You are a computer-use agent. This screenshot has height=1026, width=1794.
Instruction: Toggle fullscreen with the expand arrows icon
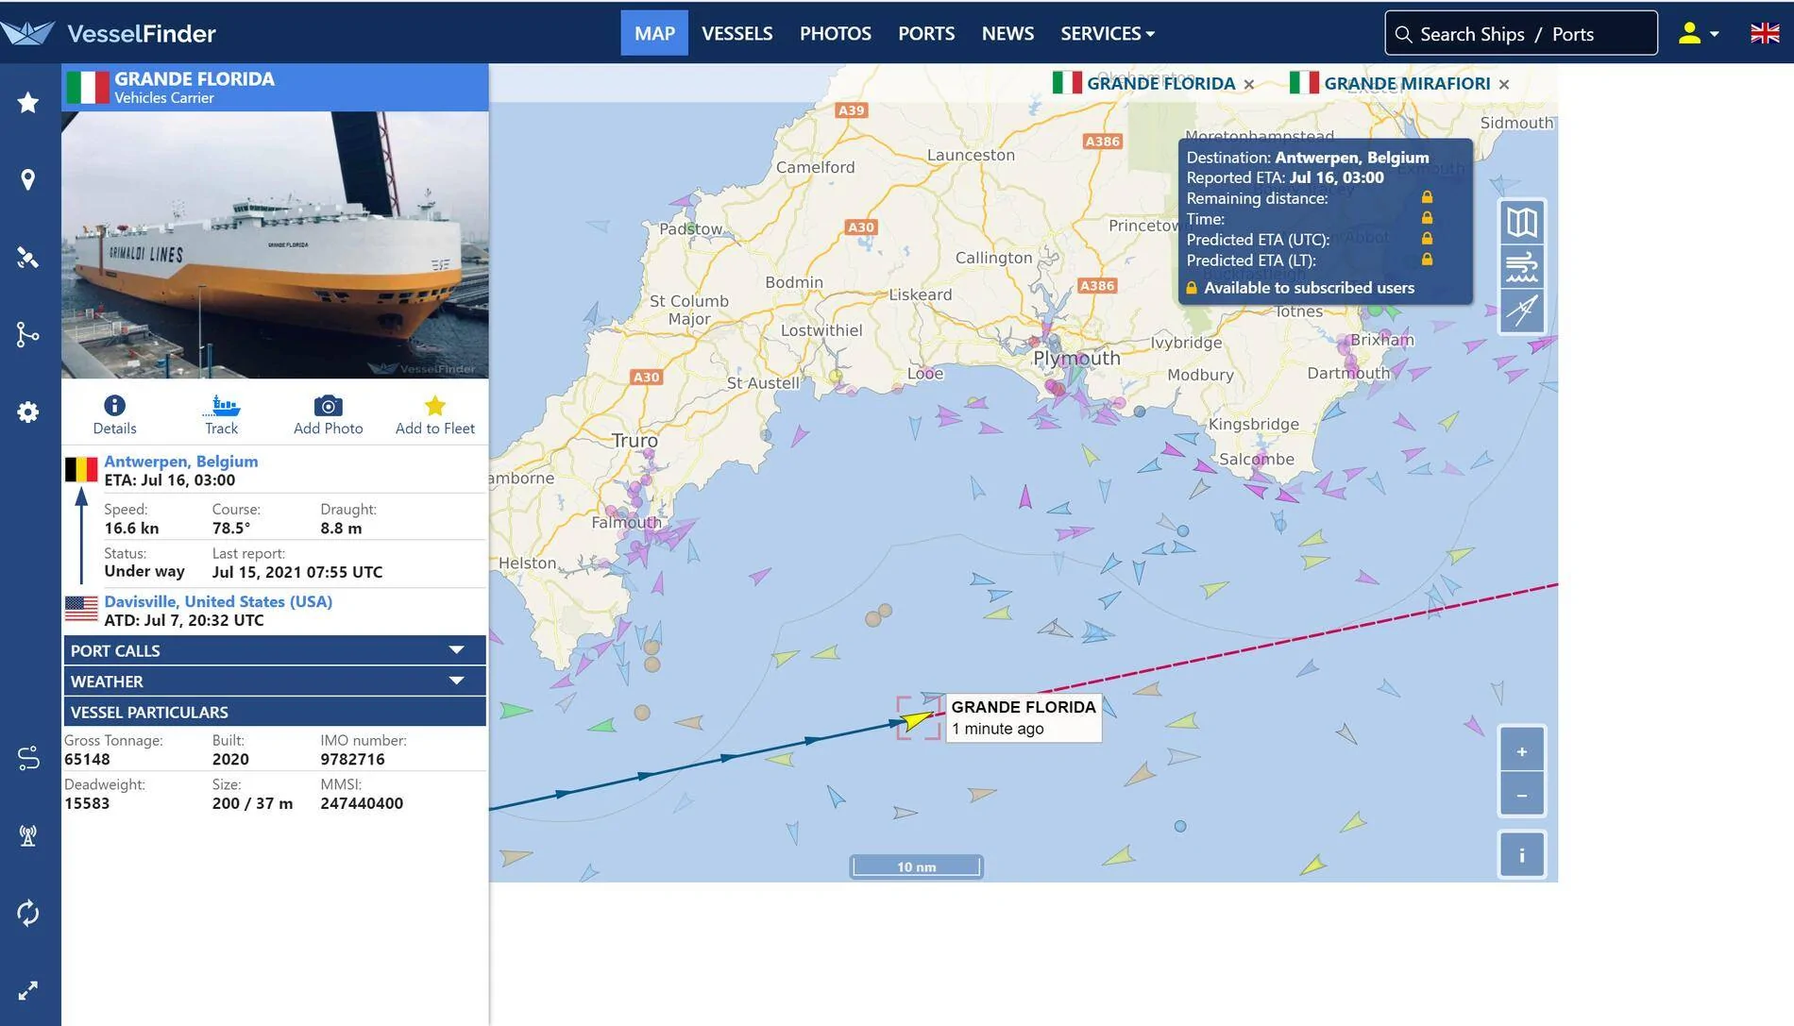click(28, 990)
